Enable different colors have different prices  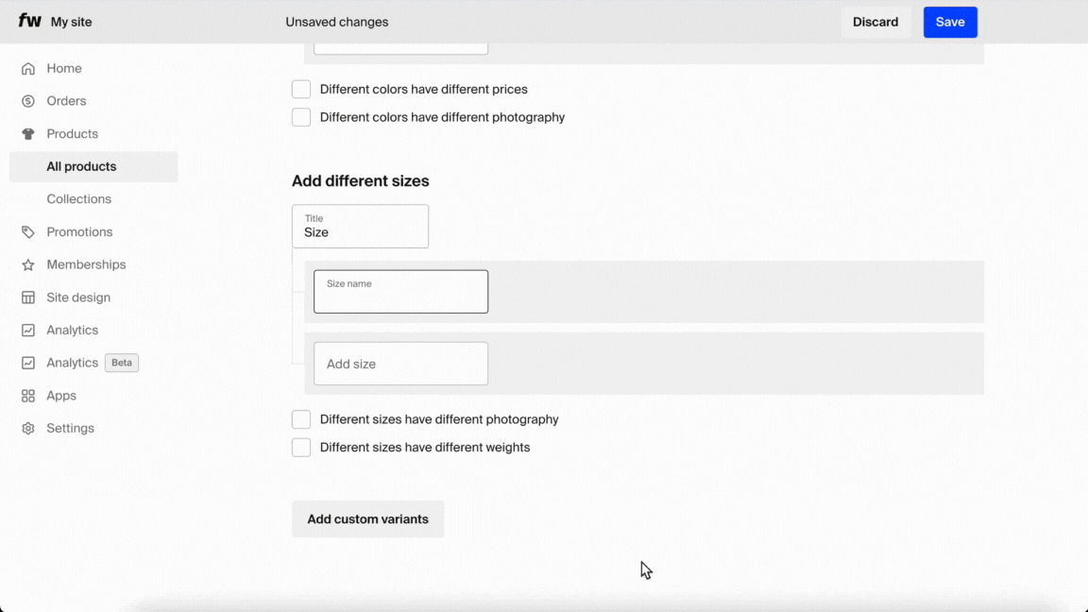[300, 89]
